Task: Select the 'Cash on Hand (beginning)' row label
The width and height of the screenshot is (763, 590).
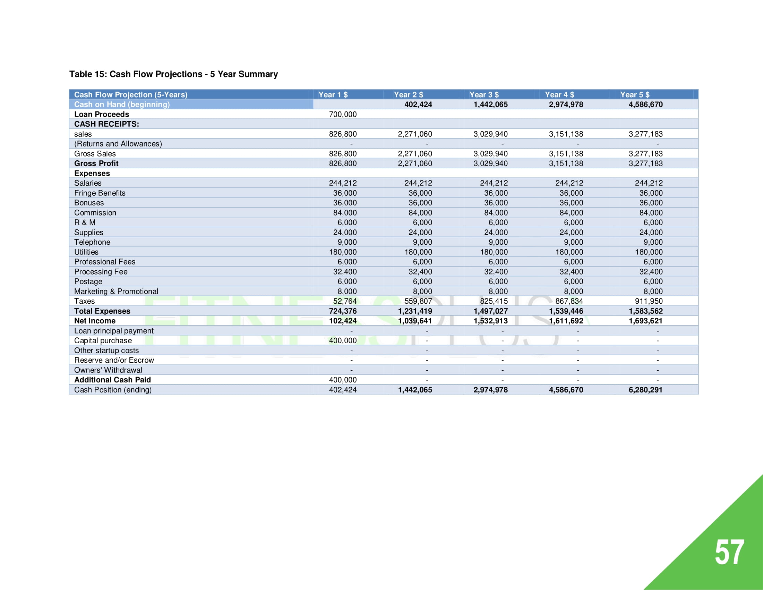Action: (x=122, y=104)
